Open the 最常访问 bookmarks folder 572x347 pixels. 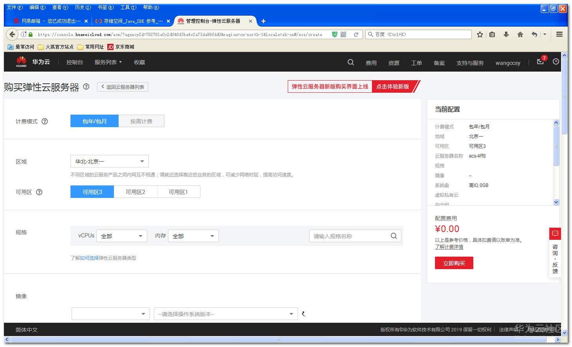(x=21, y=47)
